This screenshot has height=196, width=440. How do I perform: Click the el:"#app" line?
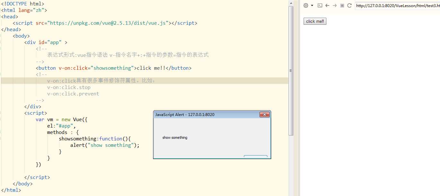[61, 126]
